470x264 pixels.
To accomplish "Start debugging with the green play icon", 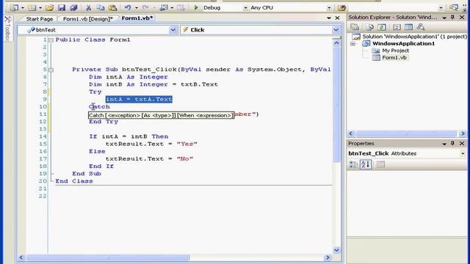I will (196, 7).
